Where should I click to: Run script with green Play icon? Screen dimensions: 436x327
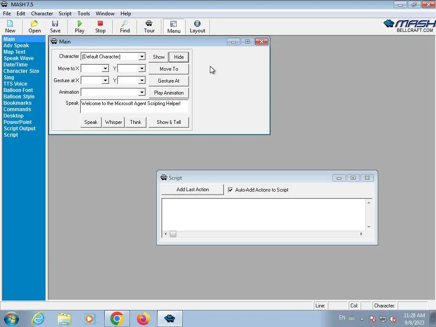point(80,27)
